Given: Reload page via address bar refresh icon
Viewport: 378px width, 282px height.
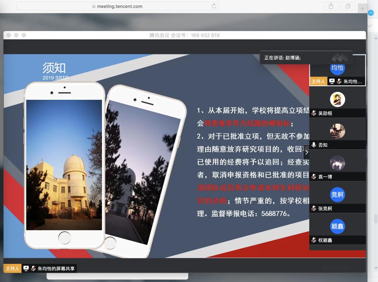Looking at the screenshot, I should click(213, 6).
